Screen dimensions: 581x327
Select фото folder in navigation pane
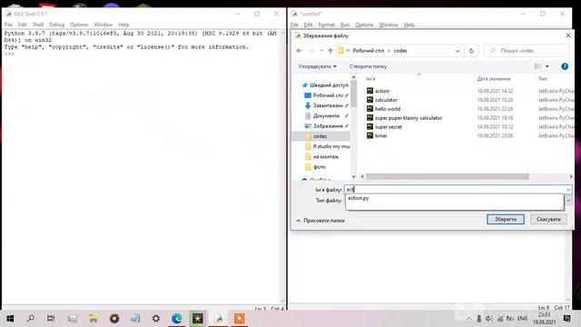315,167
